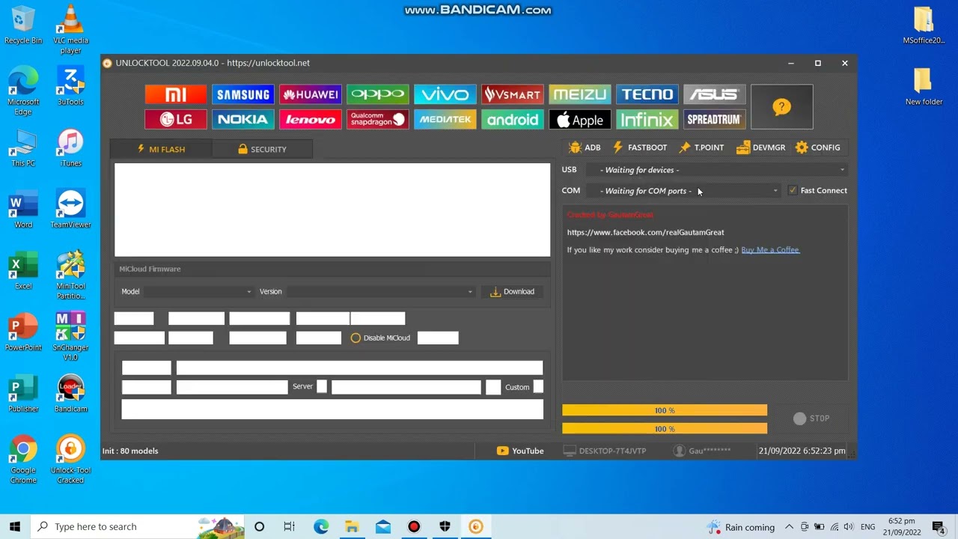
Task: Open the generic Android section
Action: 513,120
